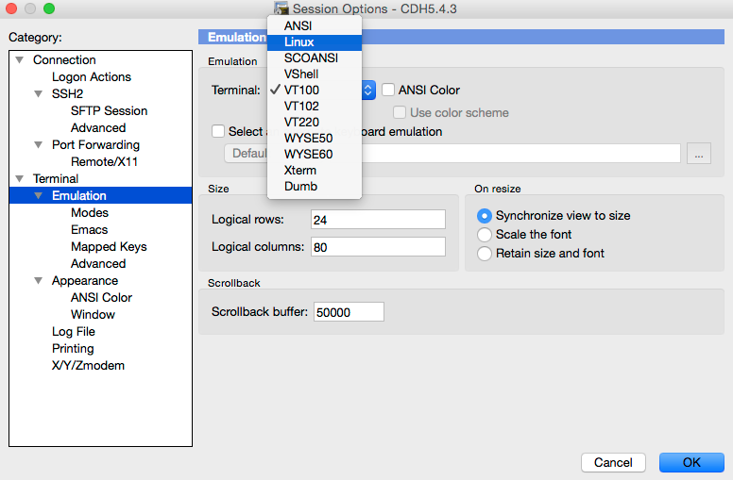Select Port Forwarding category
The image size is (733, 480).
[95, 144]
